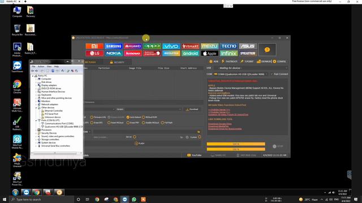Screen dimensions: 362x203
Task: Collapse the Other devices node
Action: 36,108
